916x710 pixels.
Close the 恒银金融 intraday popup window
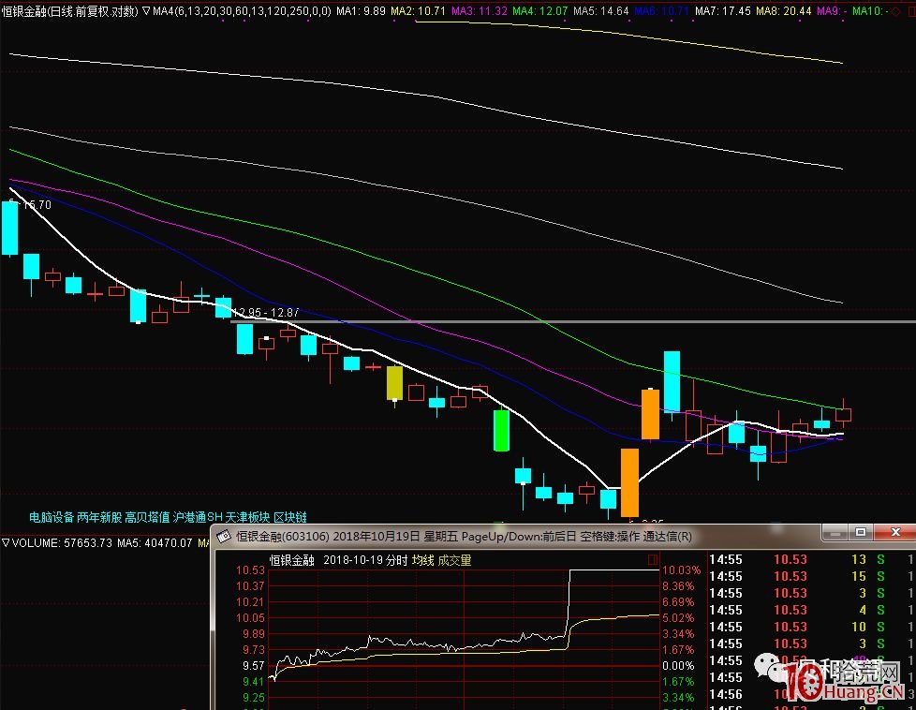(895, 532)
